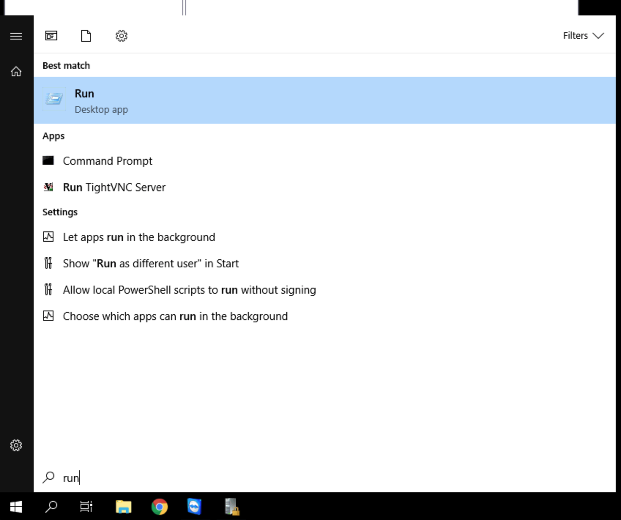Screen dimensions: 621x520
Task: Click the icon beside Choose which apps
Action: coord(48,316)
